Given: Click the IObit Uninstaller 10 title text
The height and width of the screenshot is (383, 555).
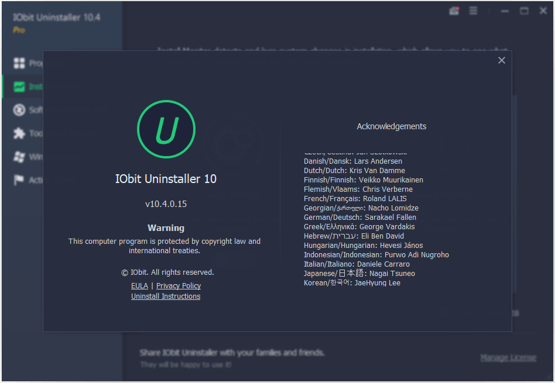Looking at the screenshot, I should pyautogui.click(x=166, y=179).
